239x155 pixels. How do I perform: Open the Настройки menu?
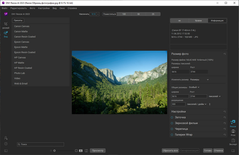click(x=44, y=8)
